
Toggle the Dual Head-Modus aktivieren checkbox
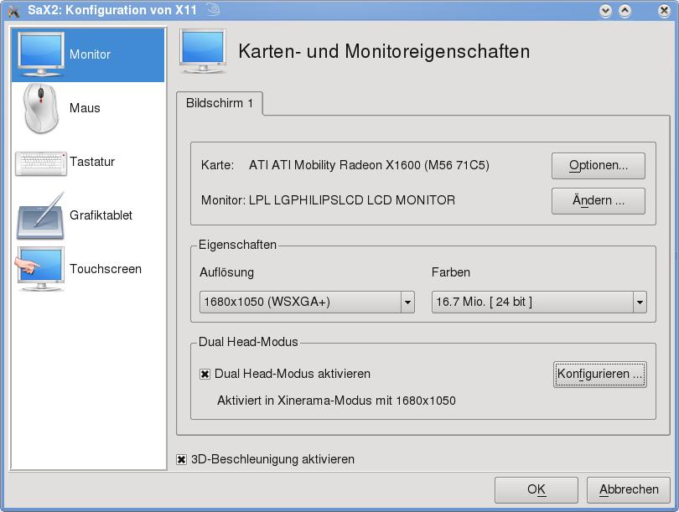click(205, 374)
